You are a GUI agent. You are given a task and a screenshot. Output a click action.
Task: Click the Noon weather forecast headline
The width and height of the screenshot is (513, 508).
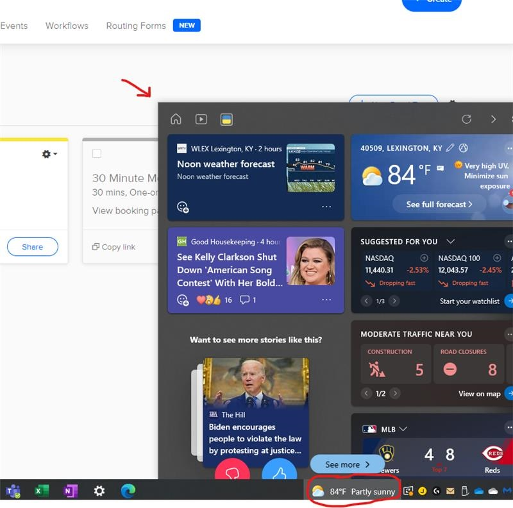(x=226, y=164)
